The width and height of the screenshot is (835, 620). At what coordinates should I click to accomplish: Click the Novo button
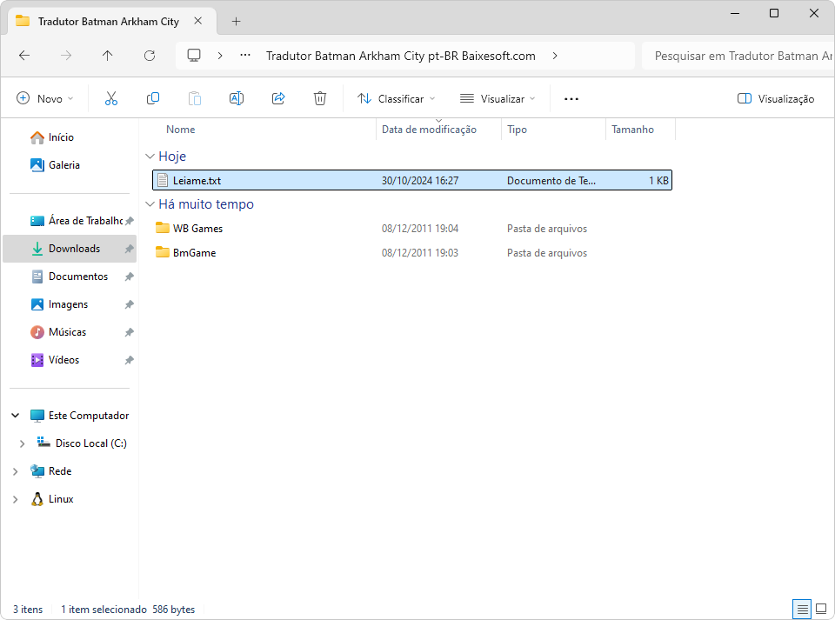[45, 99]
